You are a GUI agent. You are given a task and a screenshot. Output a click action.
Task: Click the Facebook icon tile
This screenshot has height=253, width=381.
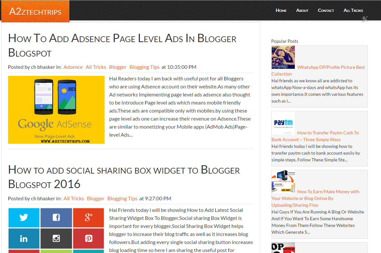tap(56, 218)
